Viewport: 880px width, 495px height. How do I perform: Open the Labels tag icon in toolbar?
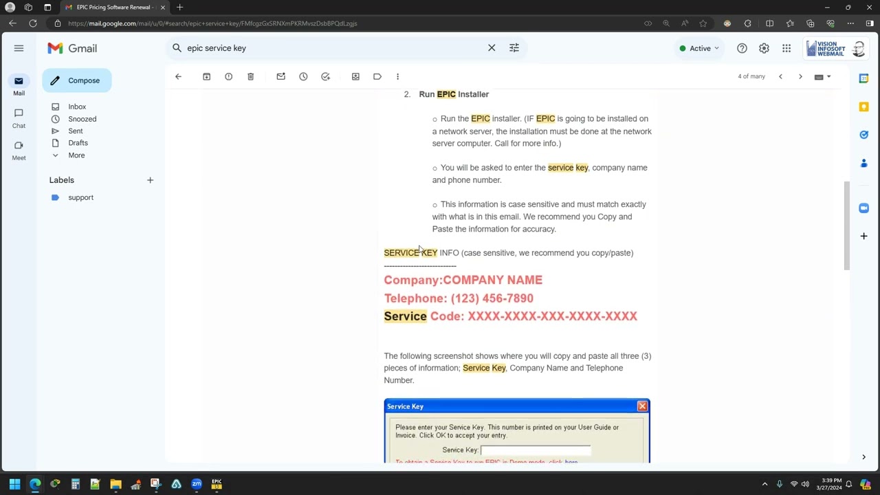point(377,76)
